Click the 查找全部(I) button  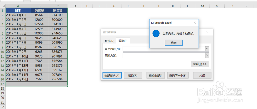(x=155, y=76)
